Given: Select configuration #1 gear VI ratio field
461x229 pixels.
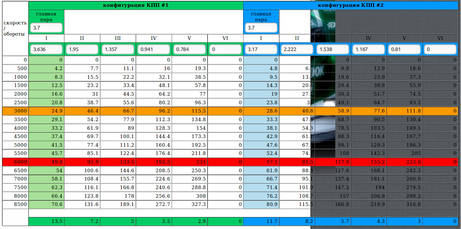Looking at the screenshot, I should pos(225,49).
